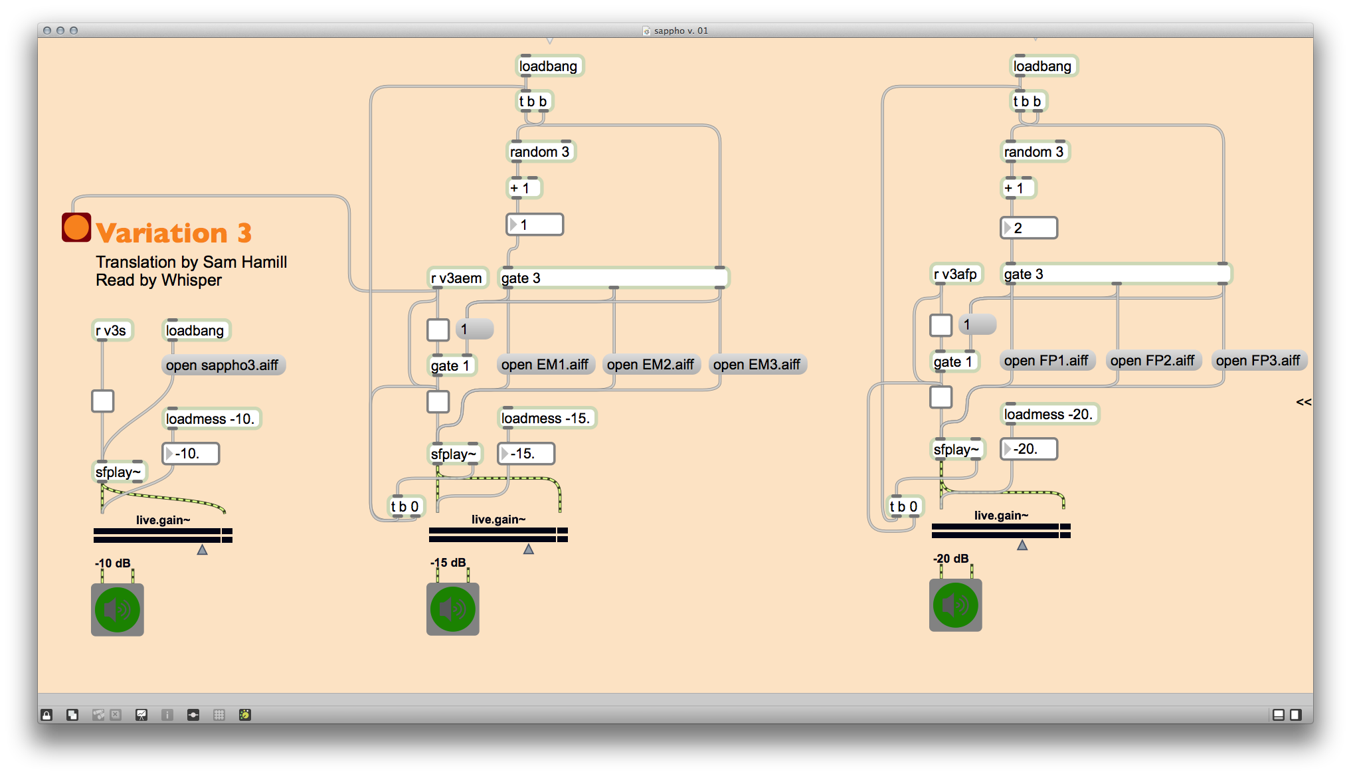Select the 'loadmess -15.' object
1351x776 pixels.
pos(546,419)
